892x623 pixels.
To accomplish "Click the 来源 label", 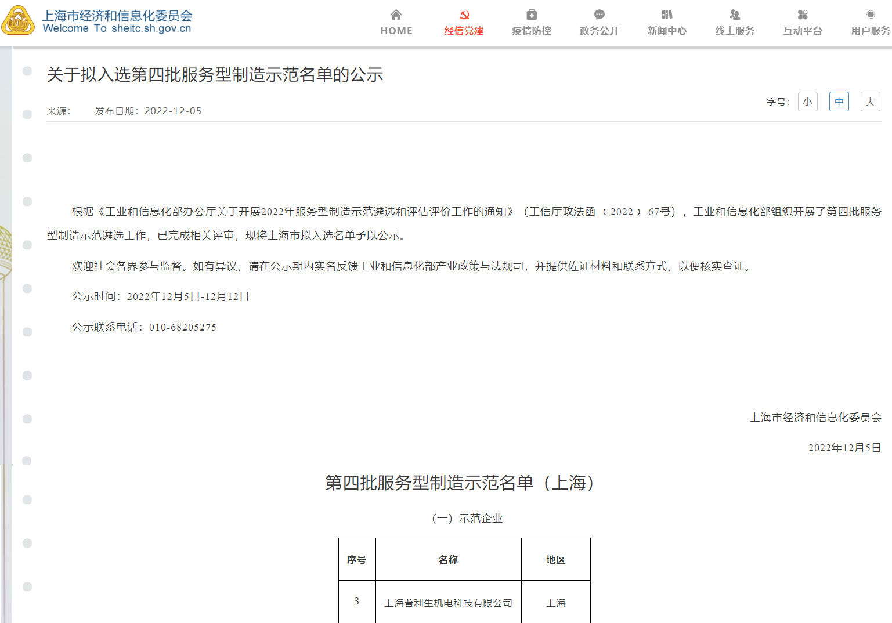I will tap(59, 111).
